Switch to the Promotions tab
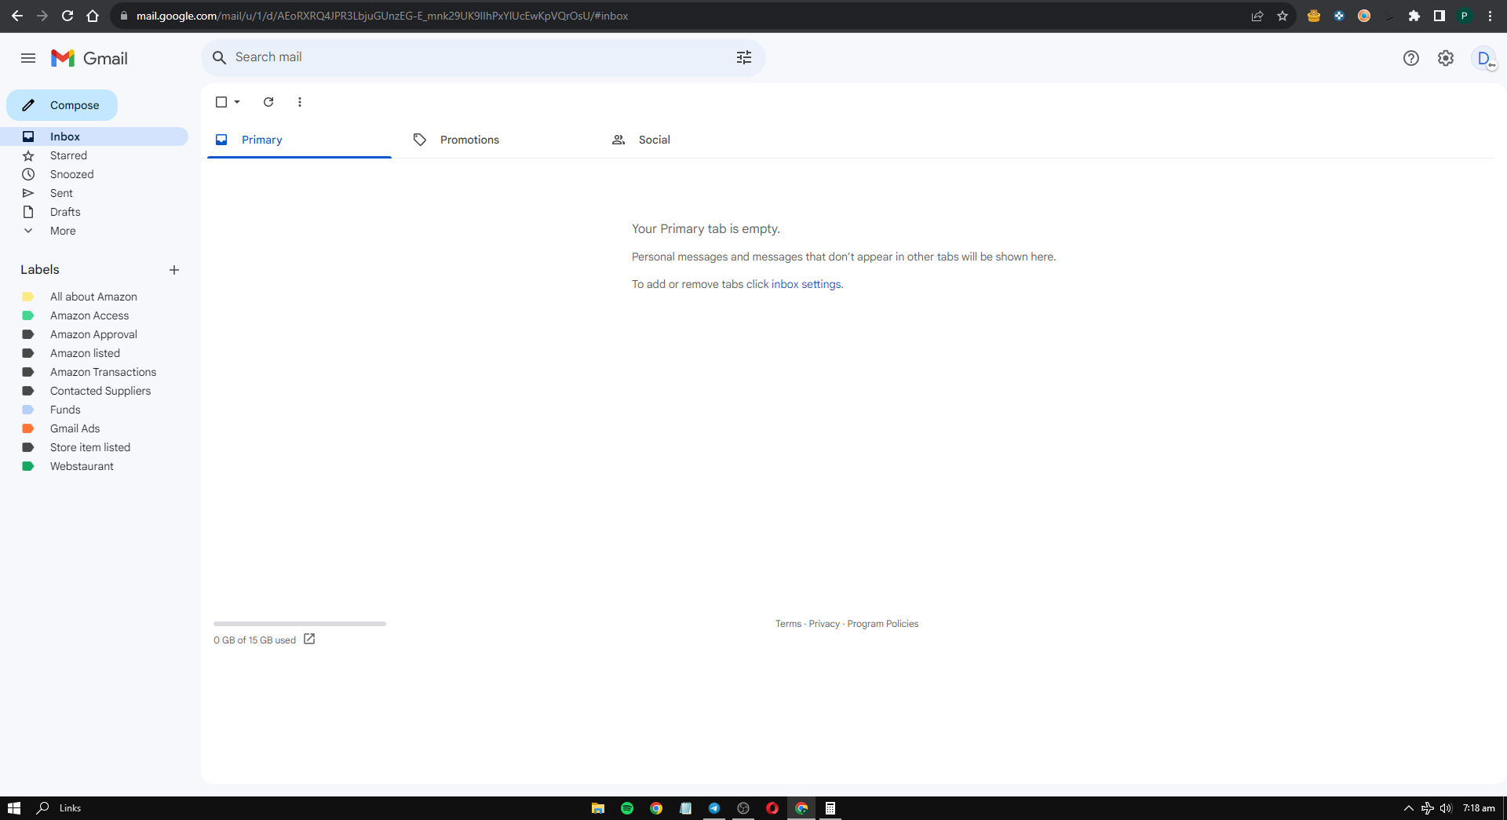 (498, 140)
